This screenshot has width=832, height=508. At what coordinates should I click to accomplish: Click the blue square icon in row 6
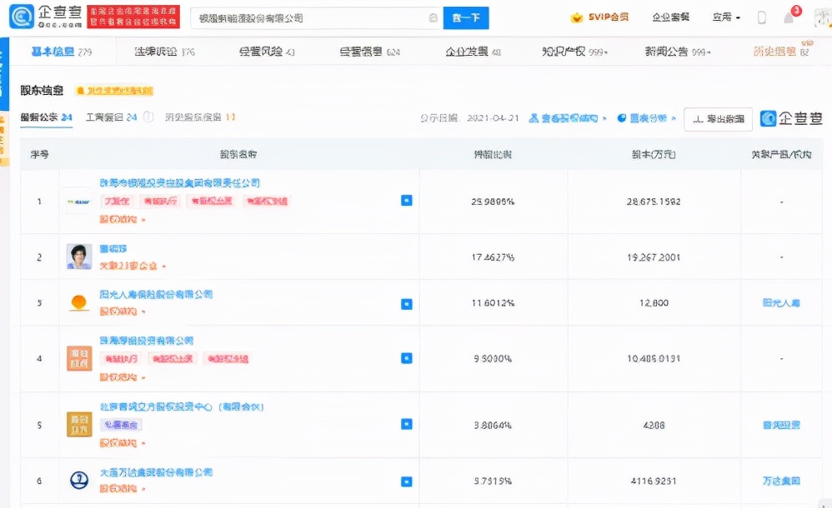click(407, 481)
